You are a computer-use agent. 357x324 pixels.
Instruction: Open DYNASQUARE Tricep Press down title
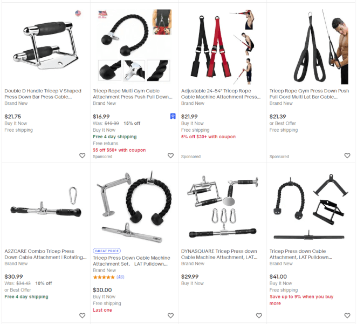219,254
